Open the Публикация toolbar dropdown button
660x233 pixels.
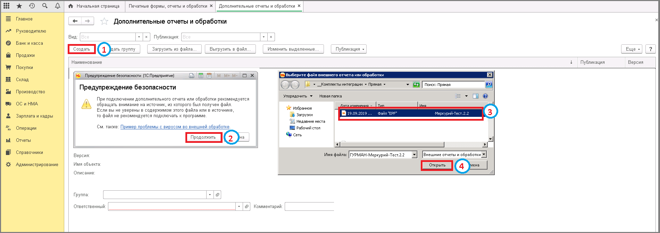point(349,49)
